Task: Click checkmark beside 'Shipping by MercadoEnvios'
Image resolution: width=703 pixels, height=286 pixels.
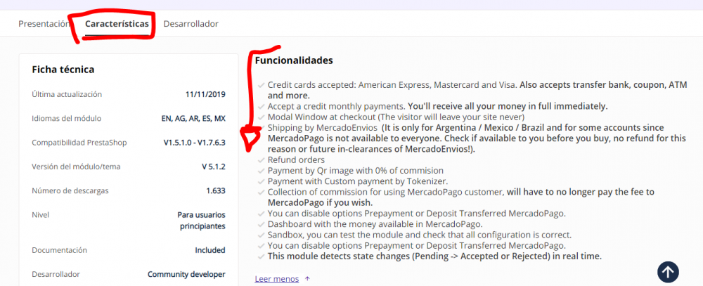Action: point(261,128)
